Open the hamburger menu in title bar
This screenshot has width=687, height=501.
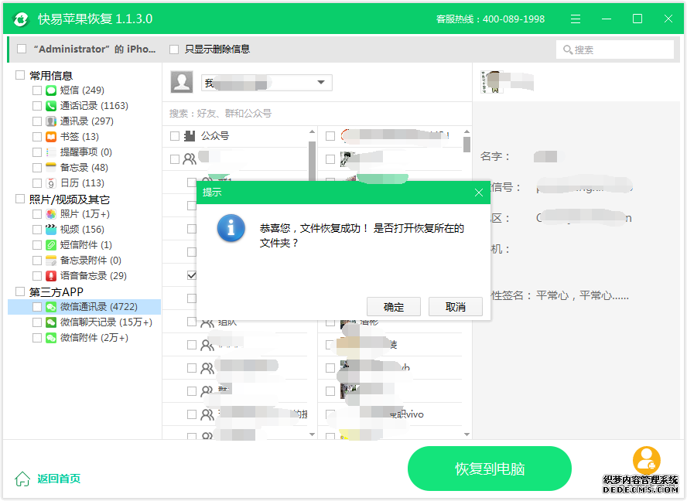pyautogui.click(x=576, y=19)
